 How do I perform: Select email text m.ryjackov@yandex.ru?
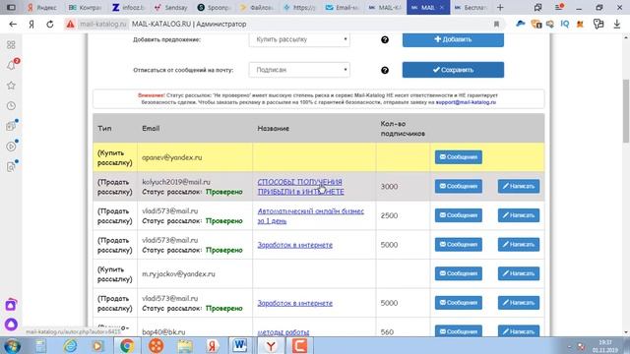pos(178,273)
